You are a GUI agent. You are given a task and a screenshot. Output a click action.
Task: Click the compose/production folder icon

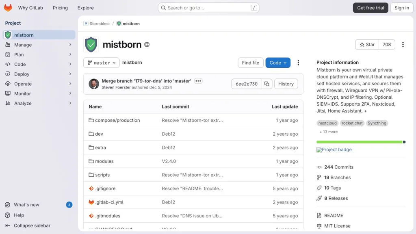coord(91,120)
